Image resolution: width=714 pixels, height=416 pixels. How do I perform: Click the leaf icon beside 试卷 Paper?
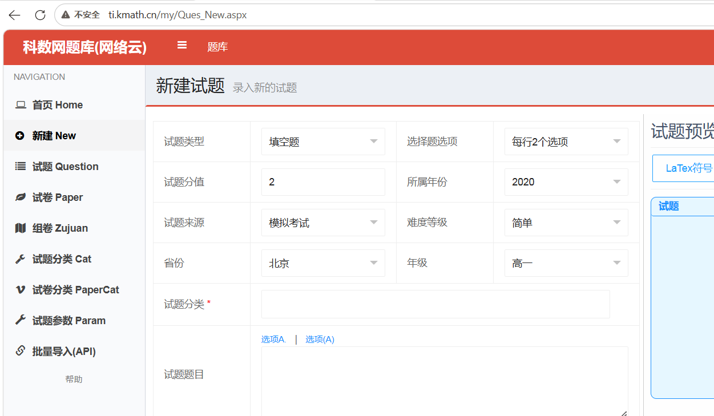[x=21, y=197]
